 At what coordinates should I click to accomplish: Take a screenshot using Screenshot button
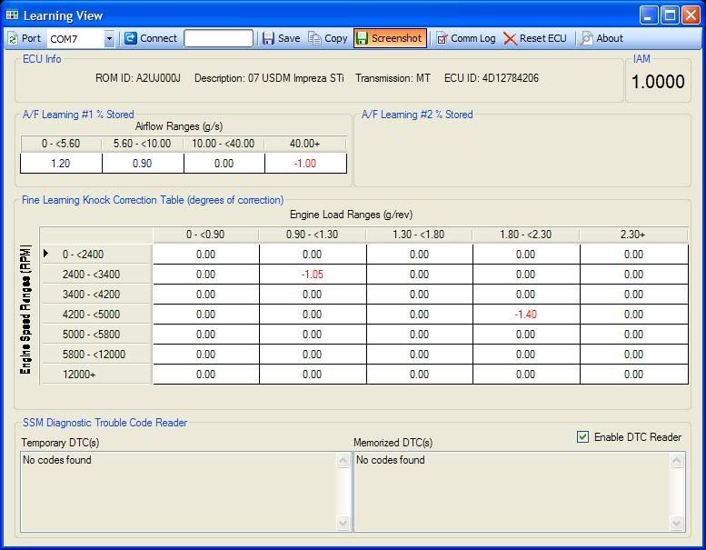(389, 38)
